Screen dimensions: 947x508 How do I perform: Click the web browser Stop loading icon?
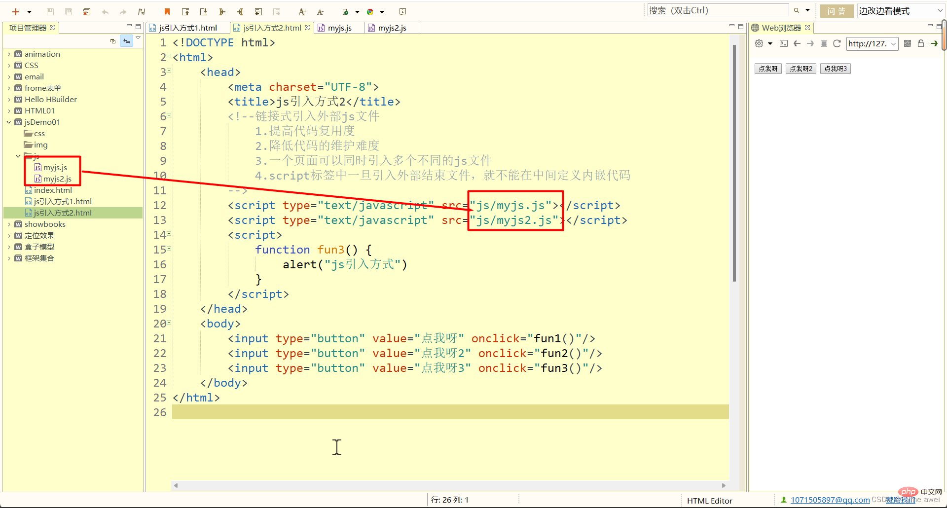(824, 43)
